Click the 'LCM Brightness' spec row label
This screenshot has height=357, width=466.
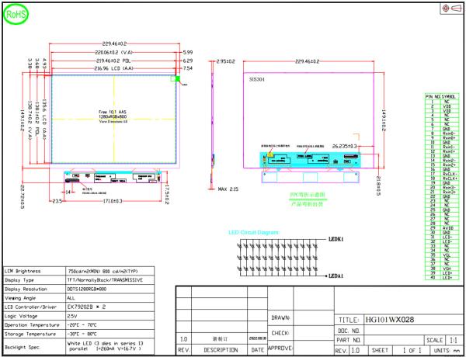point(23,271)
